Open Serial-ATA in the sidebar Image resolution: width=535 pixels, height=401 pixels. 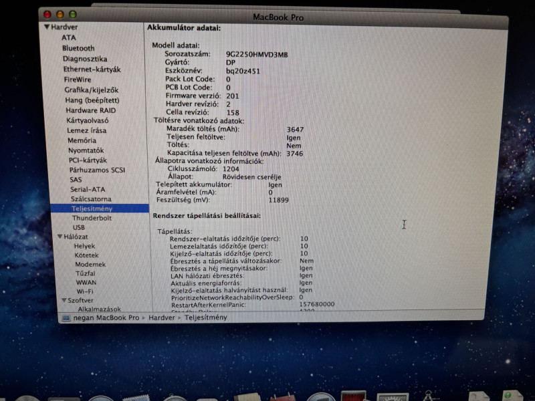[x=88, y=189]
